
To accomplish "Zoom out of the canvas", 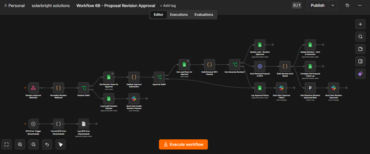I will 34,144.
